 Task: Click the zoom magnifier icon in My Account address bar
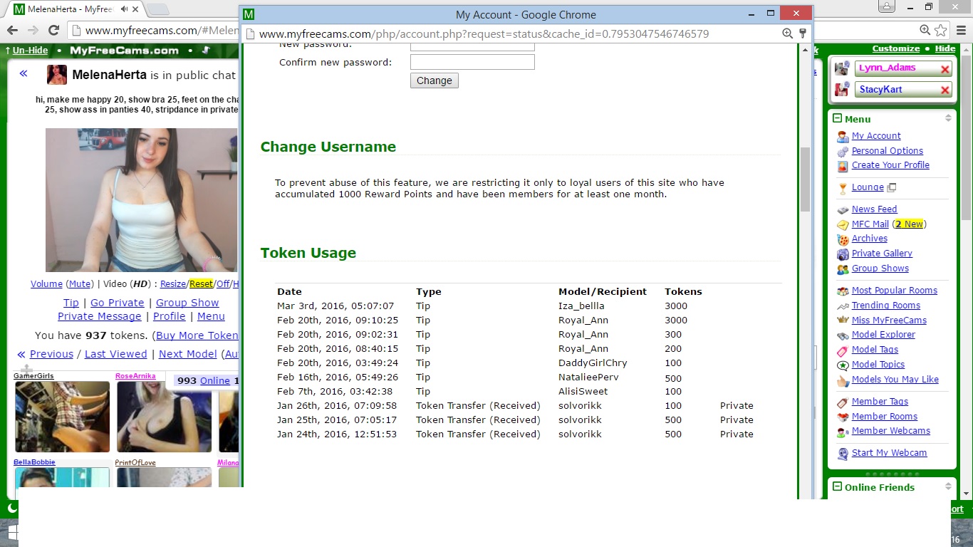pyautogui.click(x=787, y=33)
